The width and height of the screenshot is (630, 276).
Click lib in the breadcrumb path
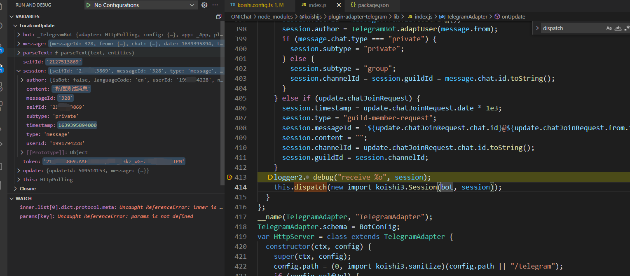click(396, 16)
